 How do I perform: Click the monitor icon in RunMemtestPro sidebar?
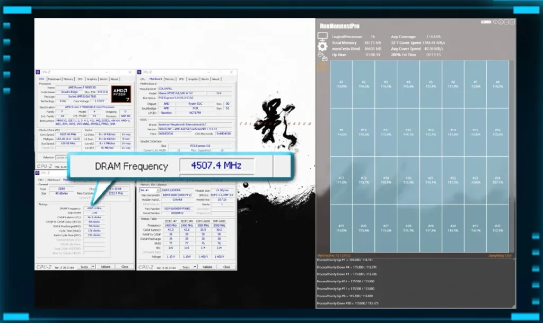pyautogui.click(x=322, y=37)
